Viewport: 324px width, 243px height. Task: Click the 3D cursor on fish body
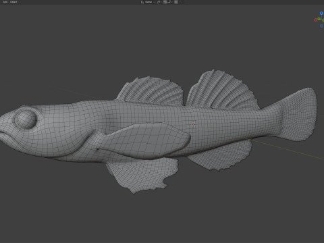(x=194, y=124)
